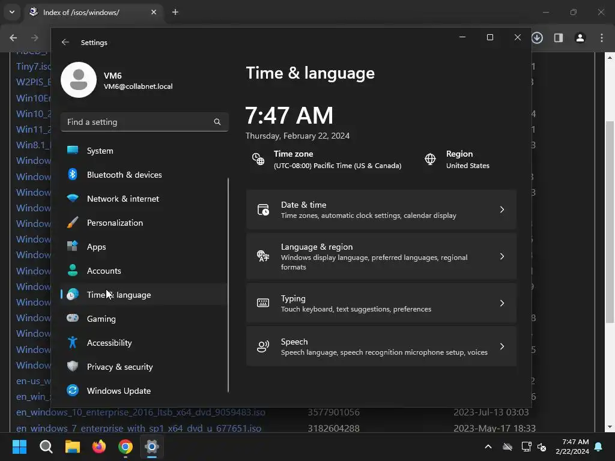Click the Language & region icon
This screenshot has height=461, width=615.
tap(263, 256)
